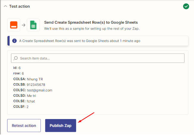
Task: Click the Publish Zap button
Action: point(61,126)
